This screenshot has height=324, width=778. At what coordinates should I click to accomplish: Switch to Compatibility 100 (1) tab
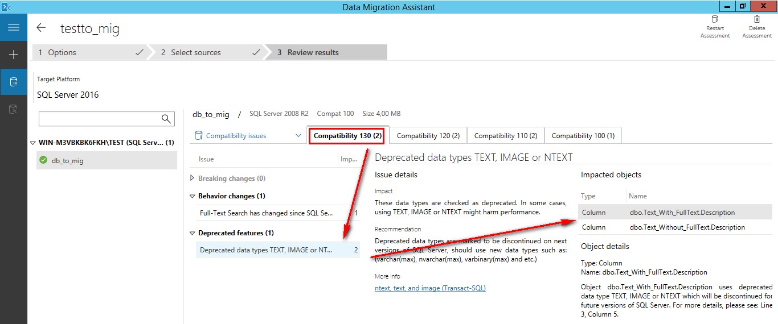click(583, 136)
